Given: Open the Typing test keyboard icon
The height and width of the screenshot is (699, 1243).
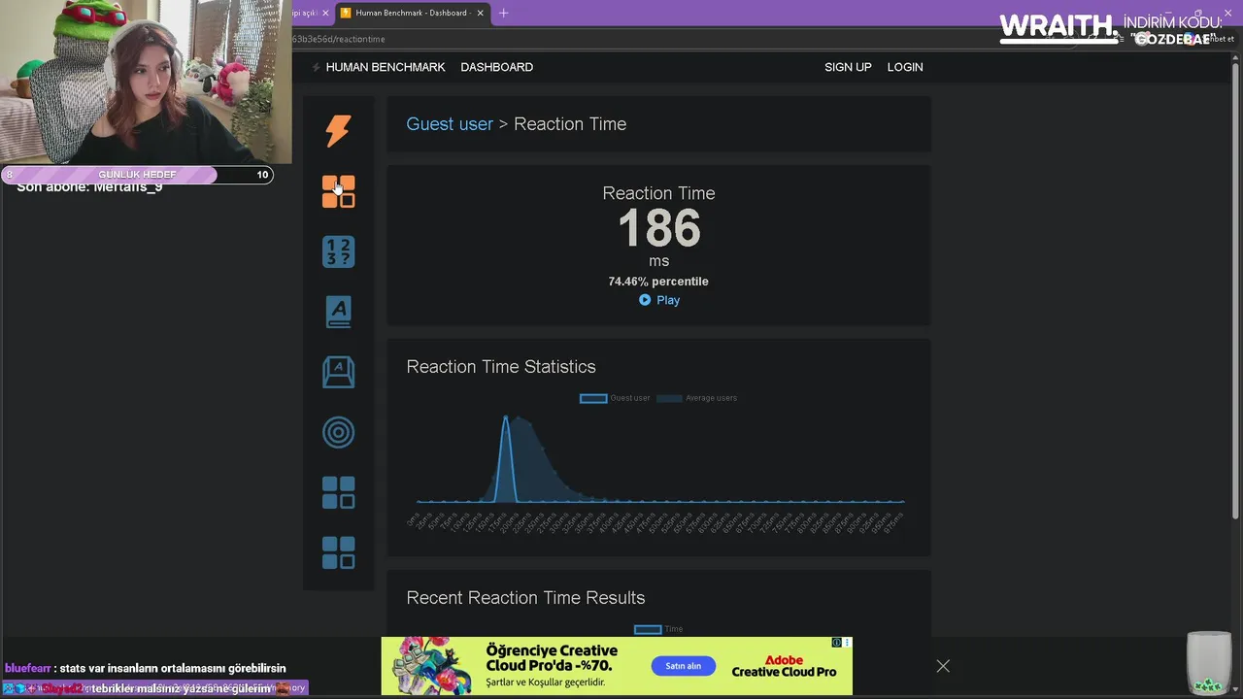Looking at the screenshot, I should click(x=338, y=372).
